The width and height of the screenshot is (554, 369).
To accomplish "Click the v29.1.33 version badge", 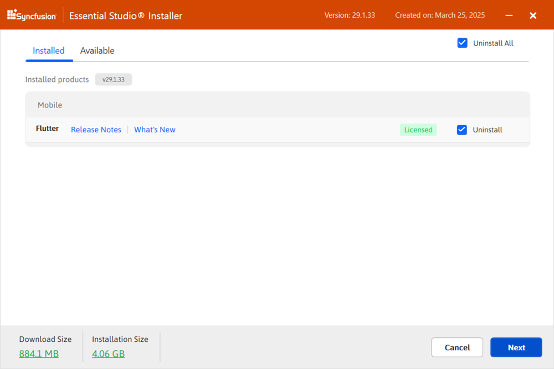I will click(114, 80).
